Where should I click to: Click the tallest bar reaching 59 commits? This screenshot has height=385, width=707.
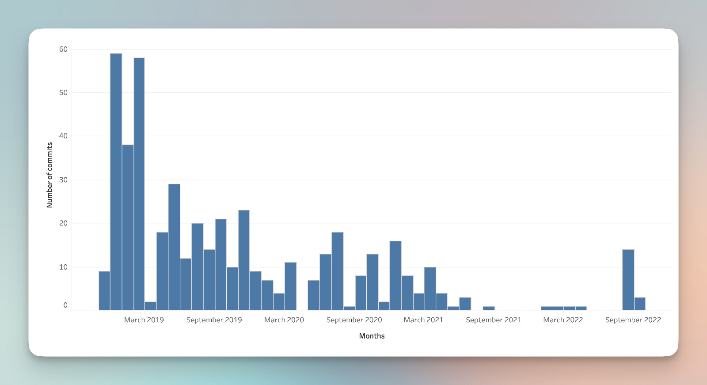click(116, 181)
